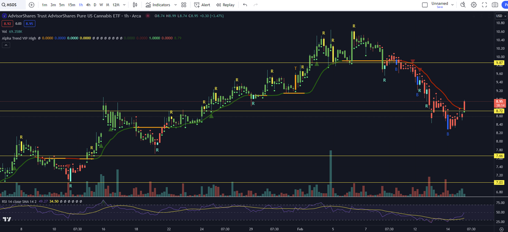Select the 8.72 horizontal line price label
Viewport: 508px width, 232px height.
pos(499,111)
